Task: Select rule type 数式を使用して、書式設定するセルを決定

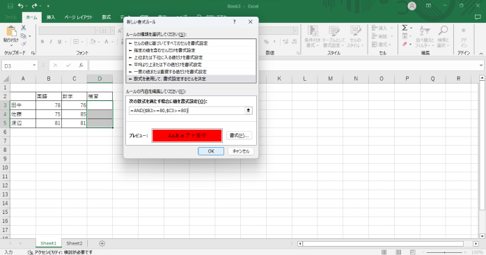Action: pos(191,79)
